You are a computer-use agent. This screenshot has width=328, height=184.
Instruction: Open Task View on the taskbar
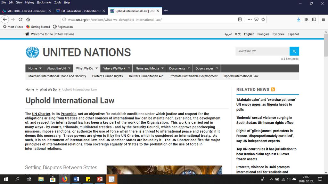pyautogui.click(x=29, y=179)
